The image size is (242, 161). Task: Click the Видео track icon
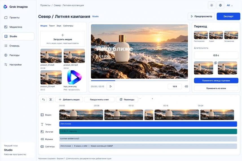pyautogui.click(x=42, y=115)
